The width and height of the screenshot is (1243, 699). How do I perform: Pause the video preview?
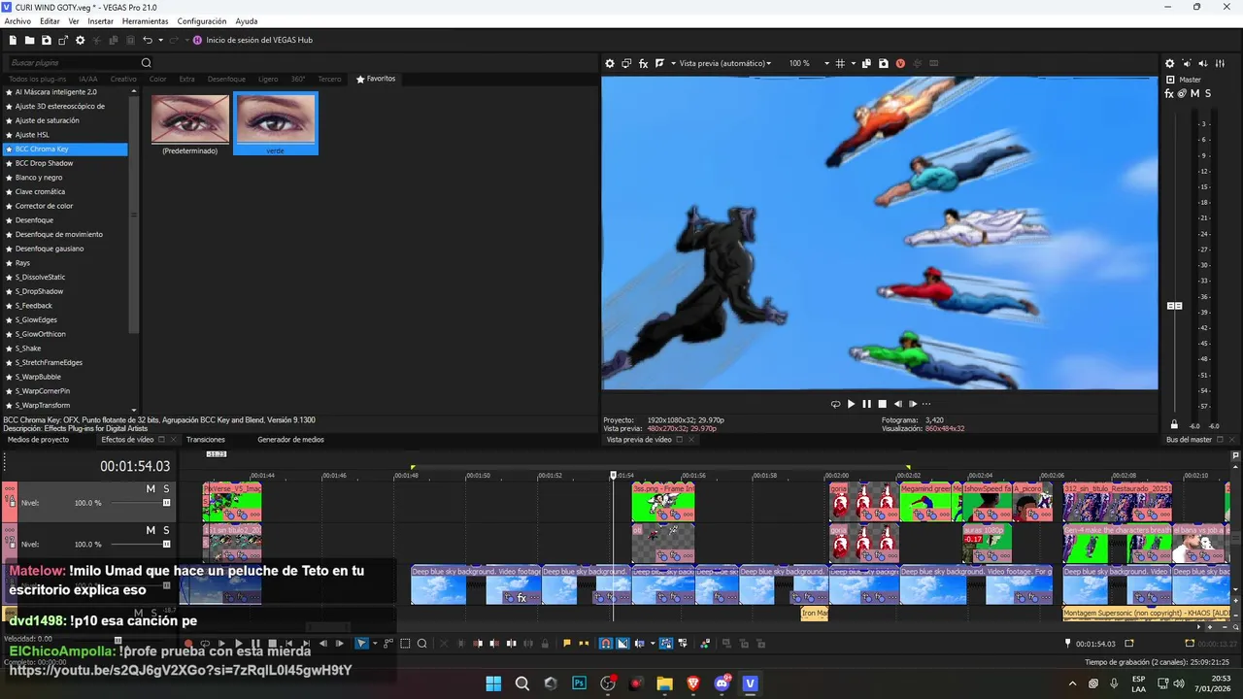click(x=866, y=404)
